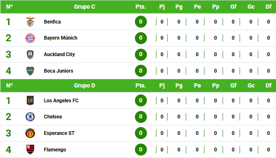This screenshot has height=158, width=276.
Task: Click the Auckland City club crest
Action: tap(30, 54)
